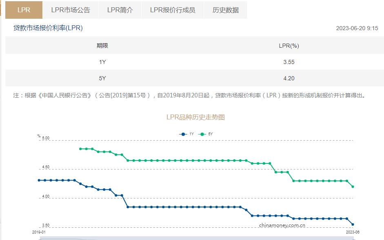This screenshot has width=384, height=240.
Task: Open the LPR简介 tab
Action: (x=120, y=10)
